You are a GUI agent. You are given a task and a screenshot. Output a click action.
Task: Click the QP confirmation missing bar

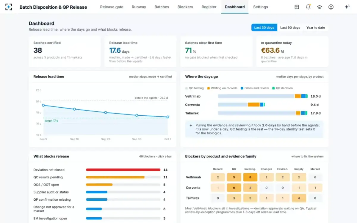pos(97,200)
